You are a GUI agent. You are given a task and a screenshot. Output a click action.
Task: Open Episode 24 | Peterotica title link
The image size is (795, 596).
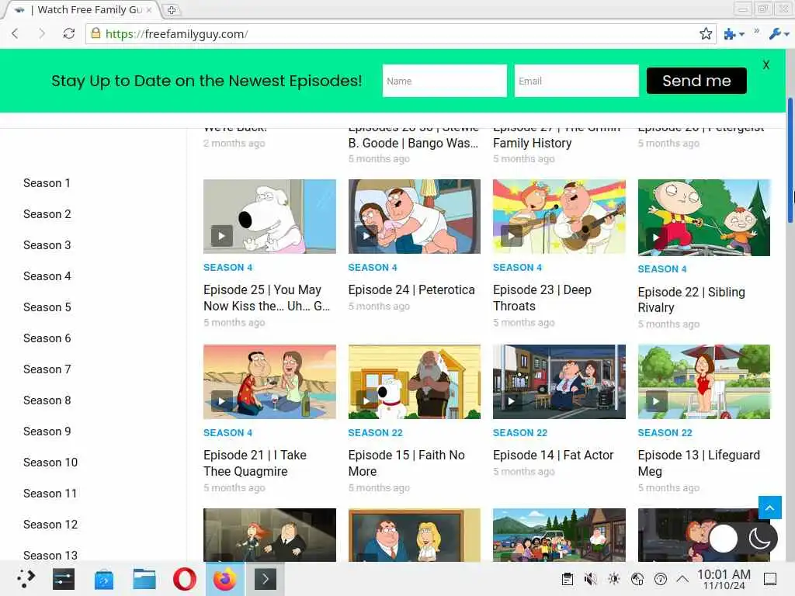coord(411,289)
